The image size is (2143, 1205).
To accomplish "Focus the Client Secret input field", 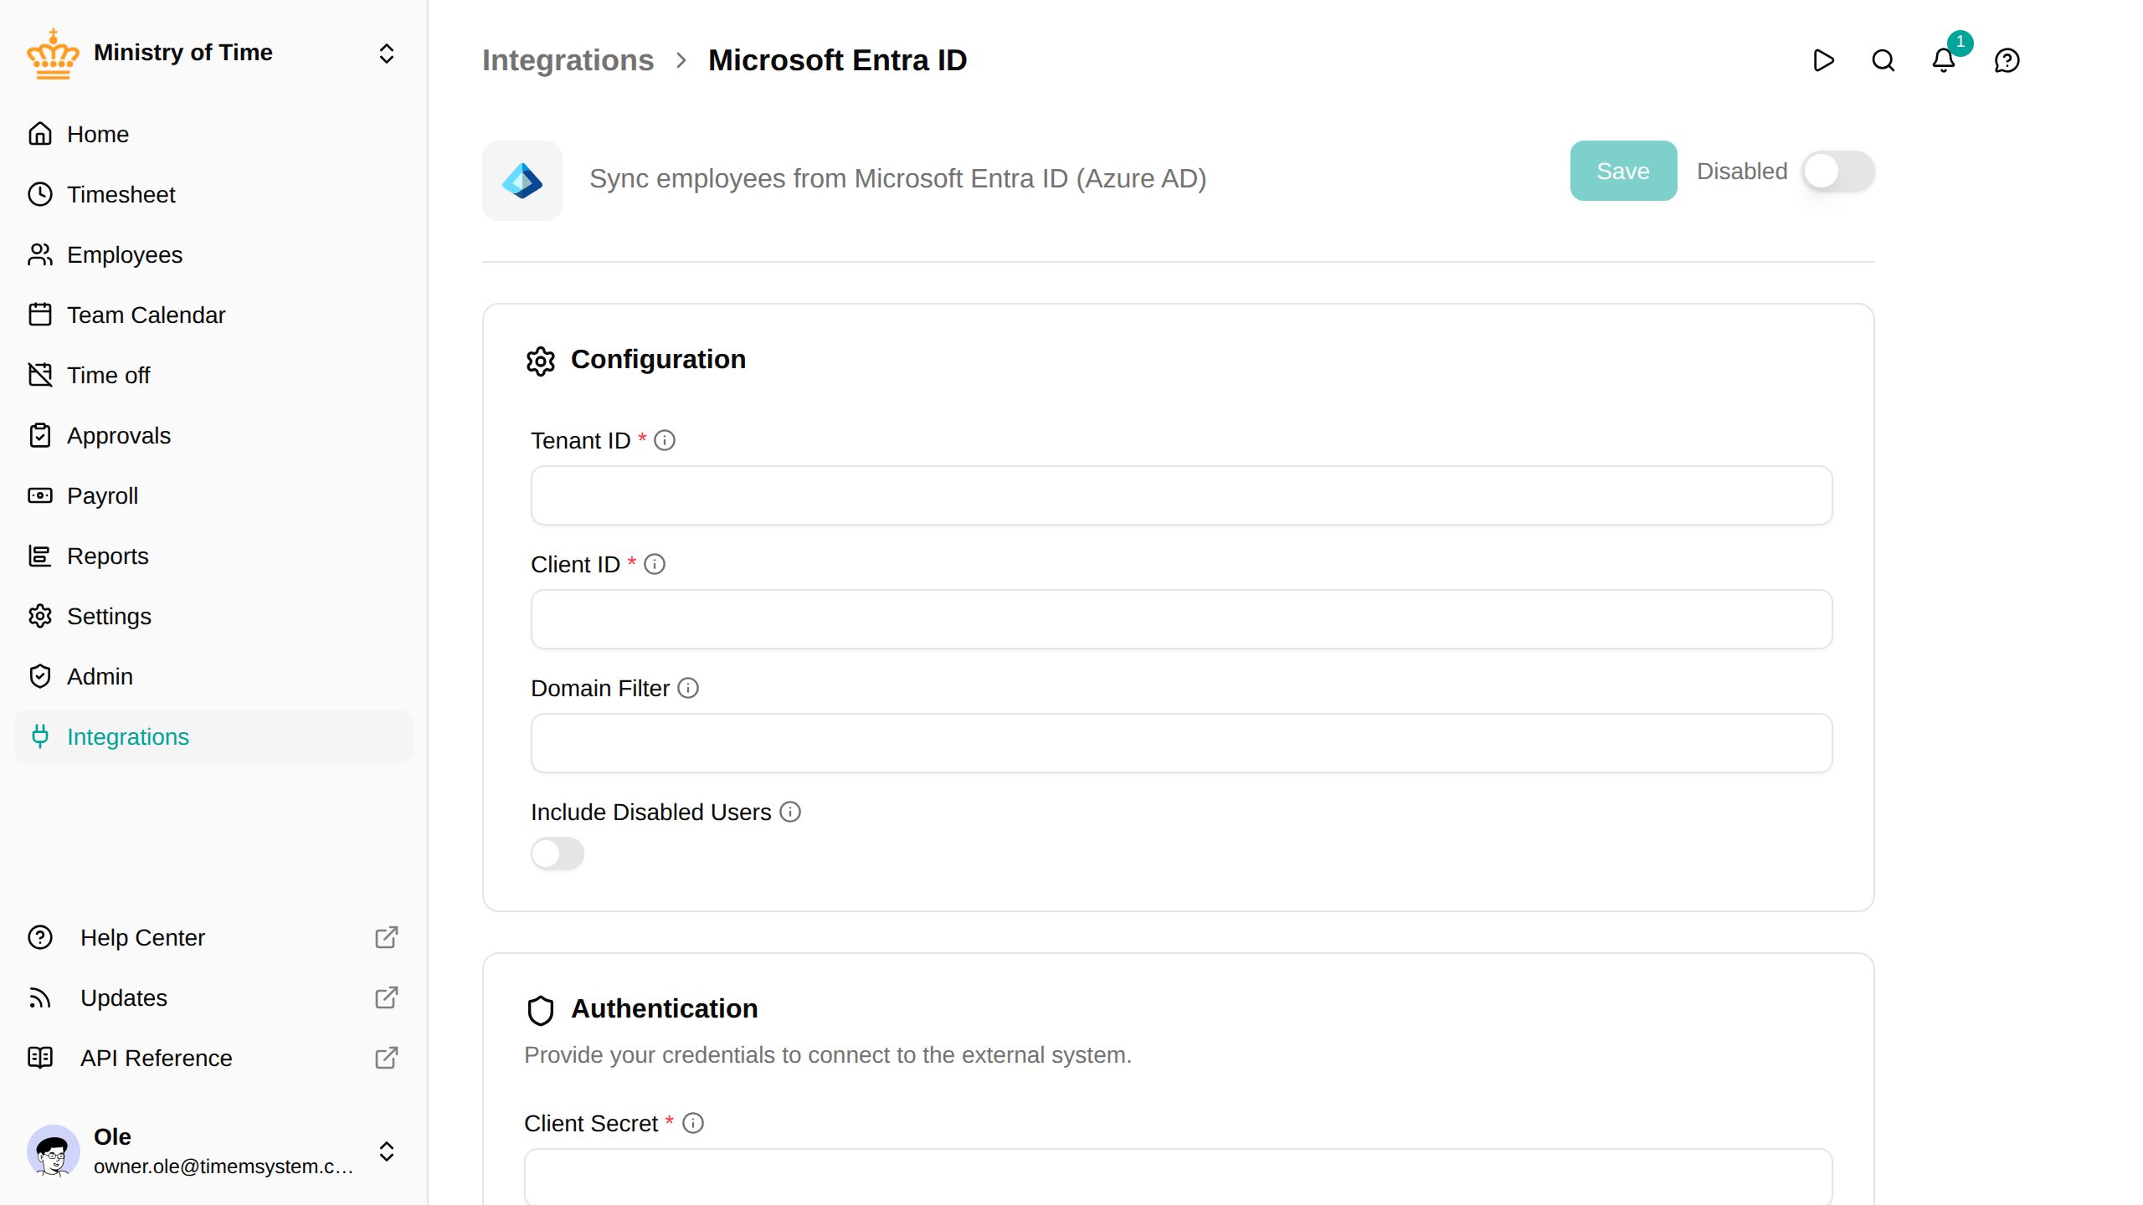I will click(x=1178, y=1177).
